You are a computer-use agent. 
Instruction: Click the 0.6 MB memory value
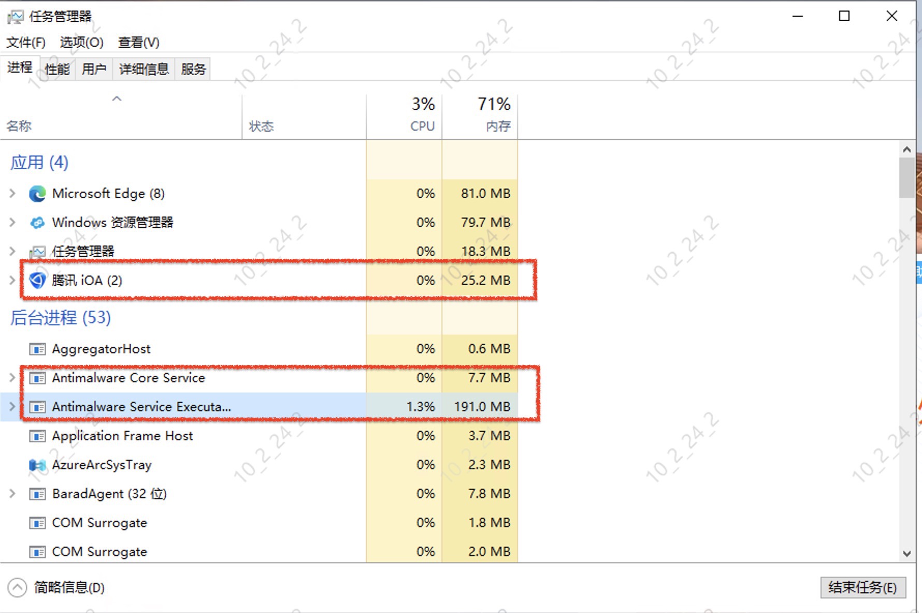[x=489, y=349]
